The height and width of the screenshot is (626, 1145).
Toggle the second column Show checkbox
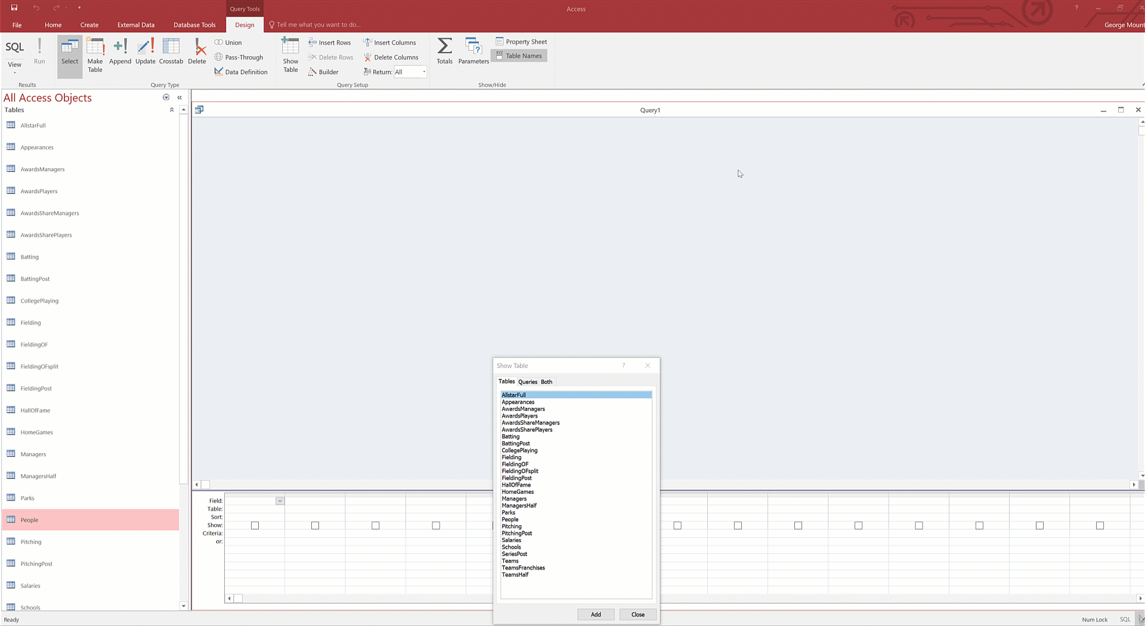[x=315, y=525]
